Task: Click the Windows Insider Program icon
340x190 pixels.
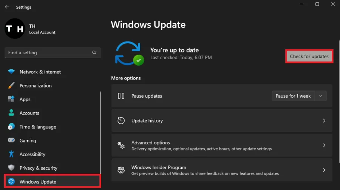Action: [121, 170]
